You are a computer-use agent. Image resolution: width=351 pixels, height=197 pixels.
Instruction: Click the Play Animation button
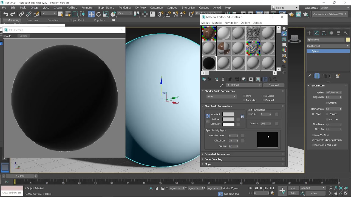point(261,188)
